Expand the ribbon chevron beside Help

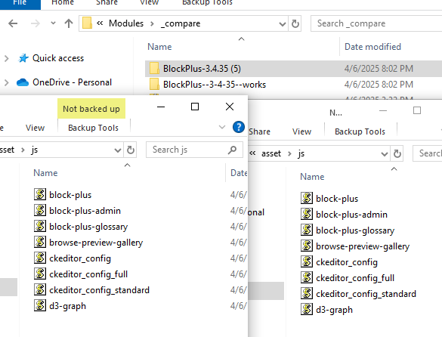click(x=222, y=127)
